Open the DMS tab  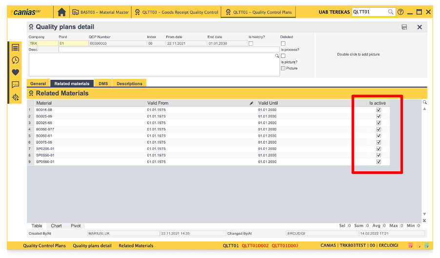[x=103, y=84]
